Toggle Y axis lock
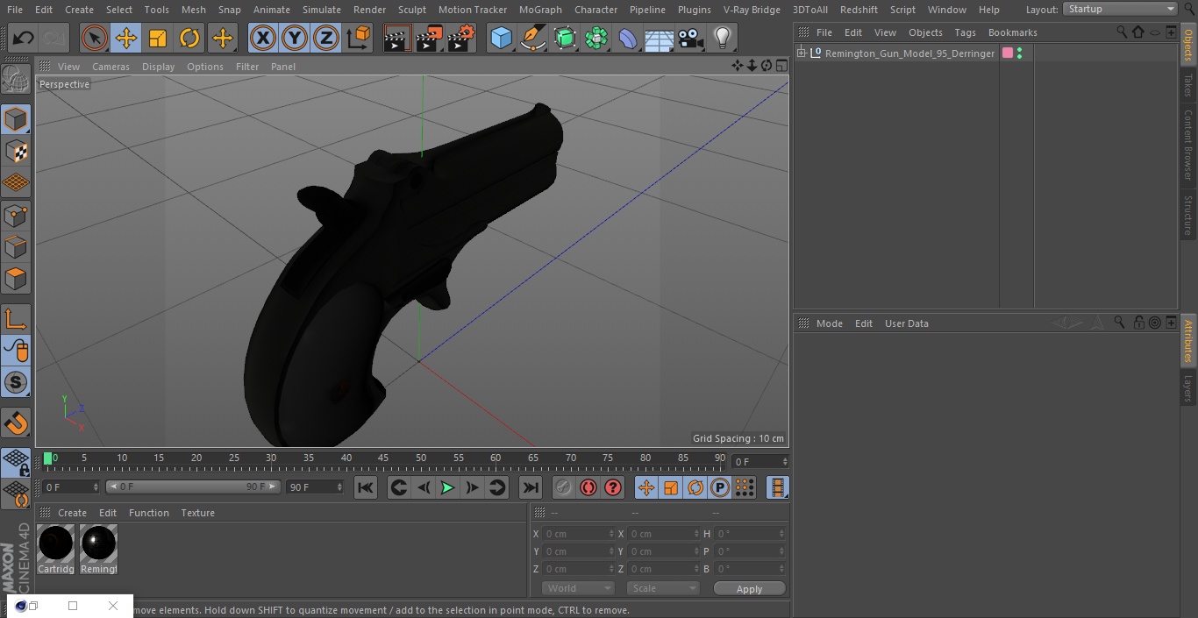This screenshot has height=618, width=1198. (x=295, y=39)
